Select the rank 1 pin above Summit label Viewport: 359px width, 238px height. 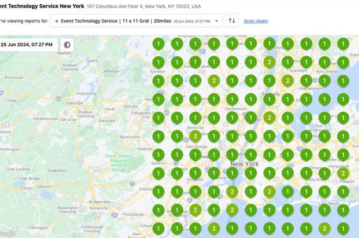(x=158, y=155)
